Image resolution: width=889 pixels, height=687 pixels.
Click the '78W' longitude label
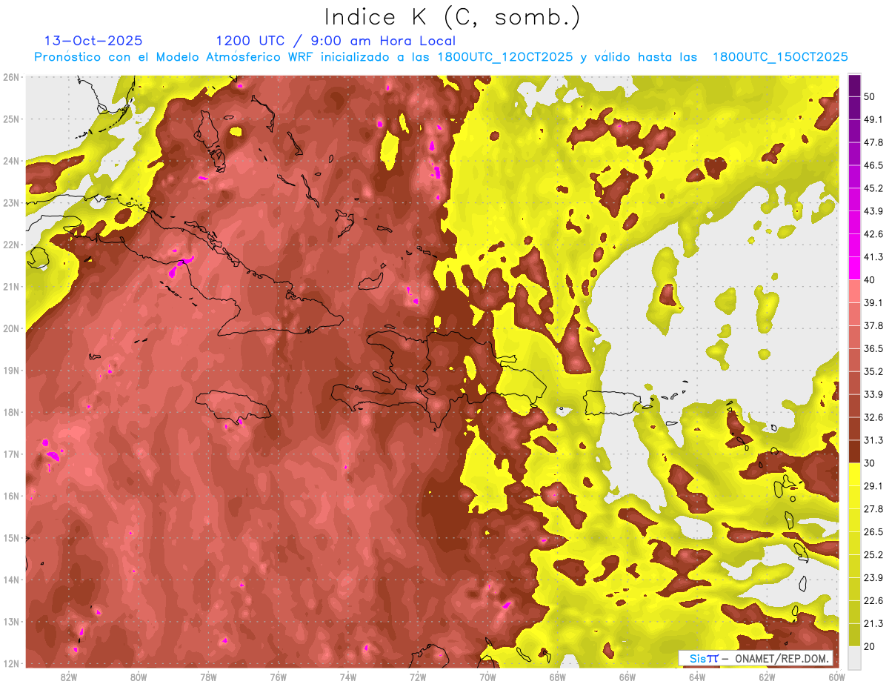click(x=208, y=677)
